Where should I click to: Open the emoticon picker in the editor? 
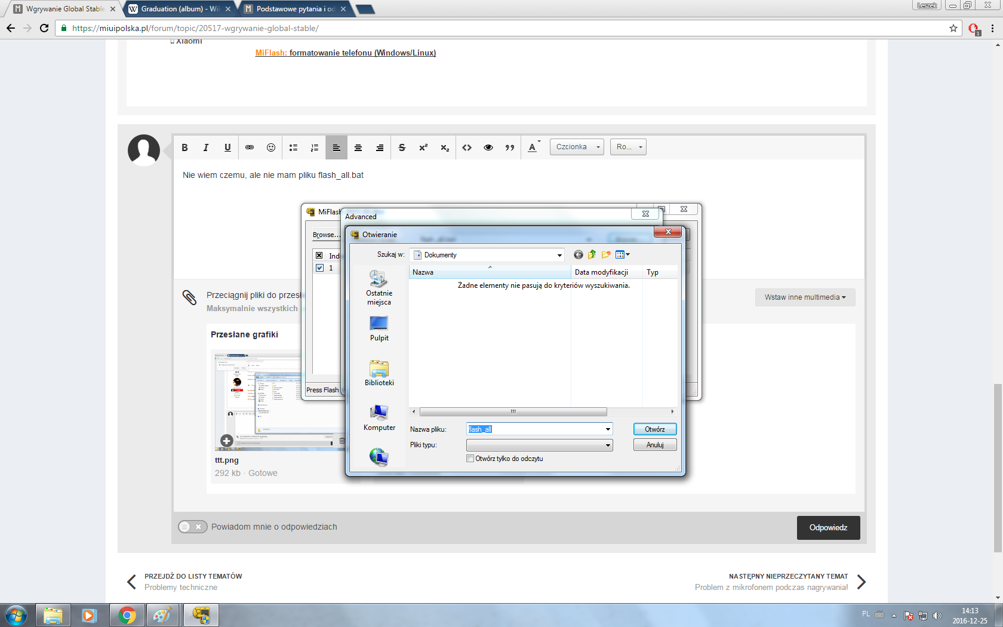(271, 147)
